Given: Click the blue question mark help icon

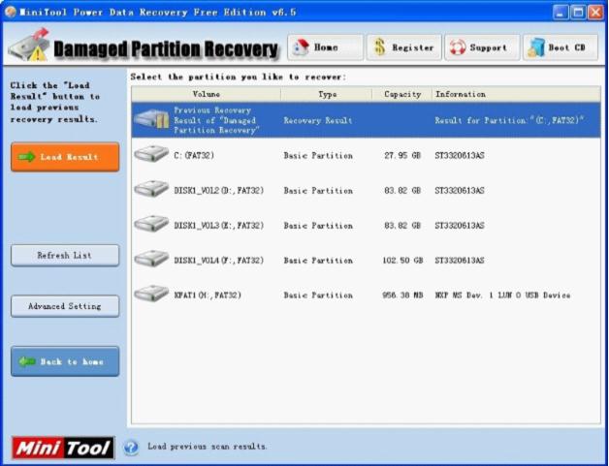Looking at the screenshot, I should [131, 447].
